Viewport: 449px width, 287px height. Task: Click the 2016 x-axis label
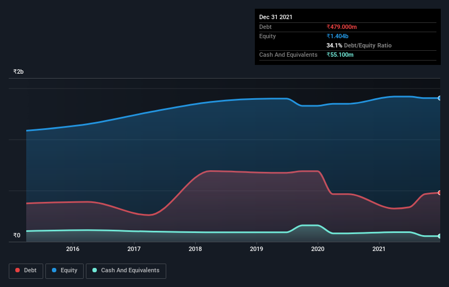pos(73,249)
